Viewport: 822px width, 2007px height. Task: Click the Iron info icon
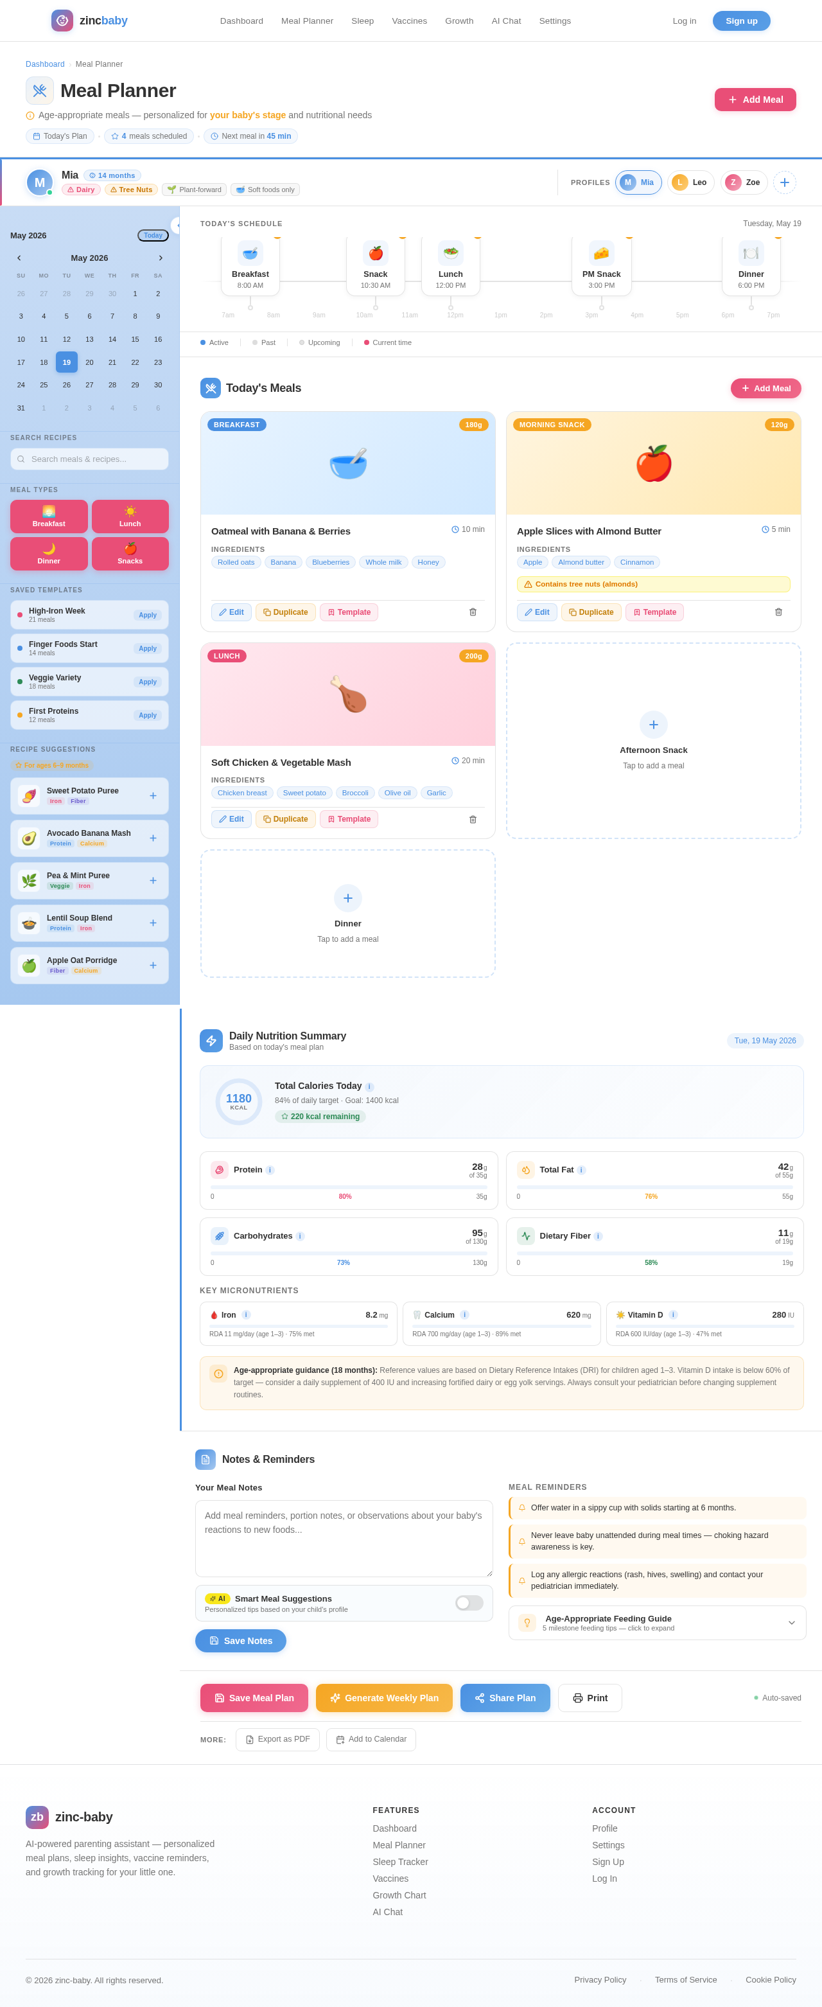(x=246, y=1315)
